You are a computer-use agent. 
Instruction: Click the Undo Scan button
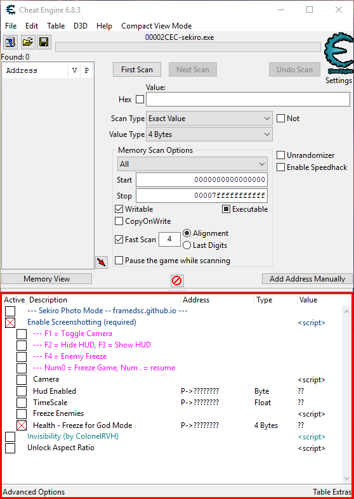[294, 69]
